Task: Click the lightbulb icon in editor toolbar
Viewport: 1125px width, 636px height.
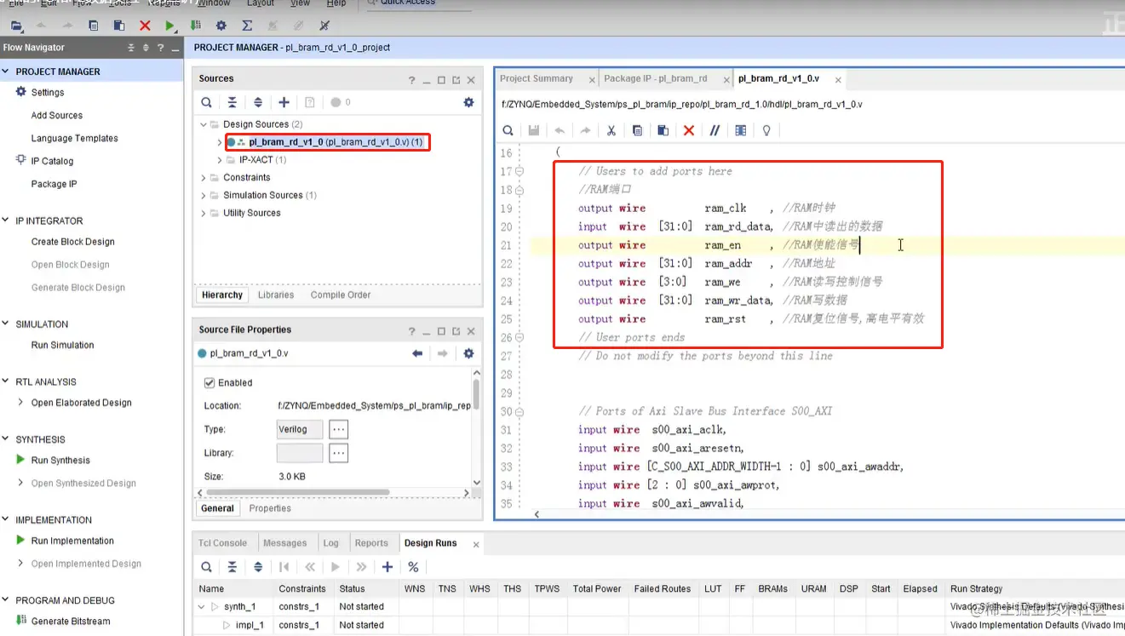Action: click(766, 130)
